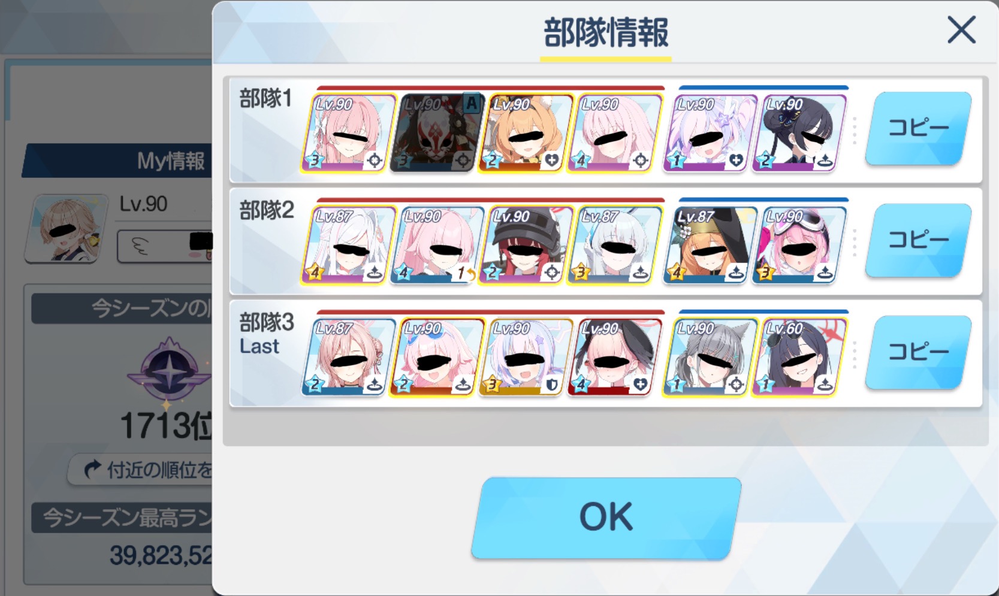The width and height of the screenshot is (999, 596).
Task: Select the Lv.60 character in 部隊3
Action: (800, 357)
